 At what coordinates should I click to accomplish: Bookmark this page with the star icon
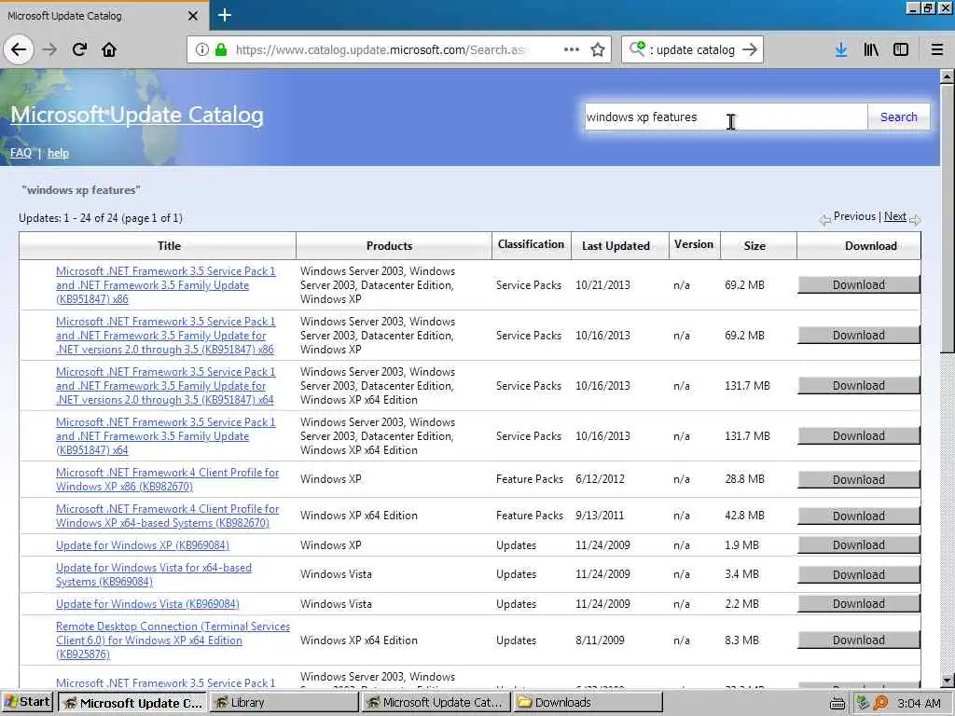tap(598, 50)
